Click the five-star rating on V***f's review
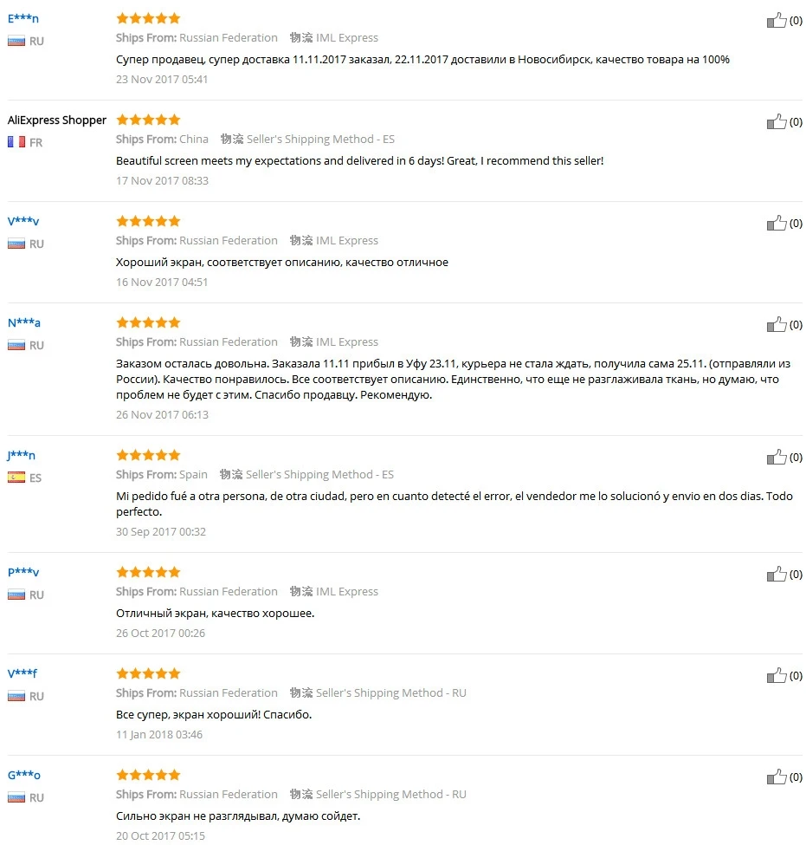 (148, 673)
